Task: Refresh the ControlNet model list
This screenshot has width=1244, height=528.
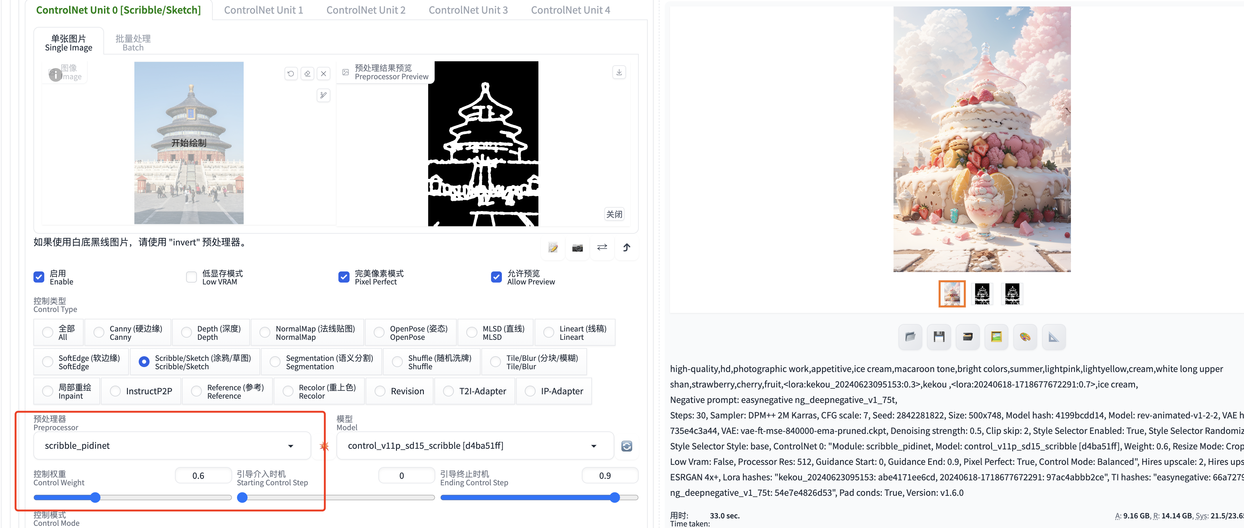Action: tap(627, 446)
